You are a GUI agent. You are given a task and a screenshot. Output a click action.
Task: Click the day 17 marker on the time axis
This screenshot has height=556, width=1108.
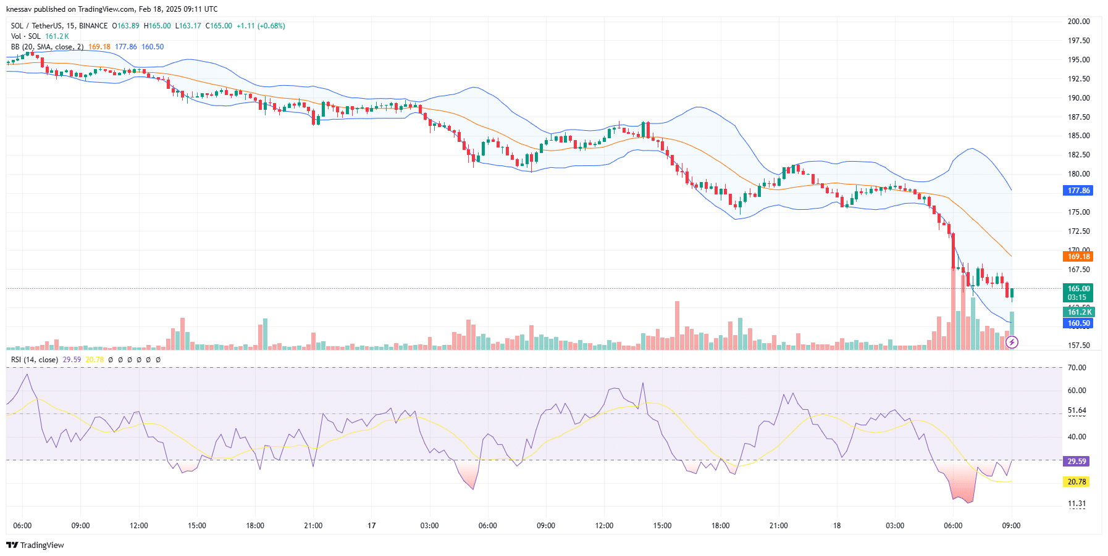[372, 526]
